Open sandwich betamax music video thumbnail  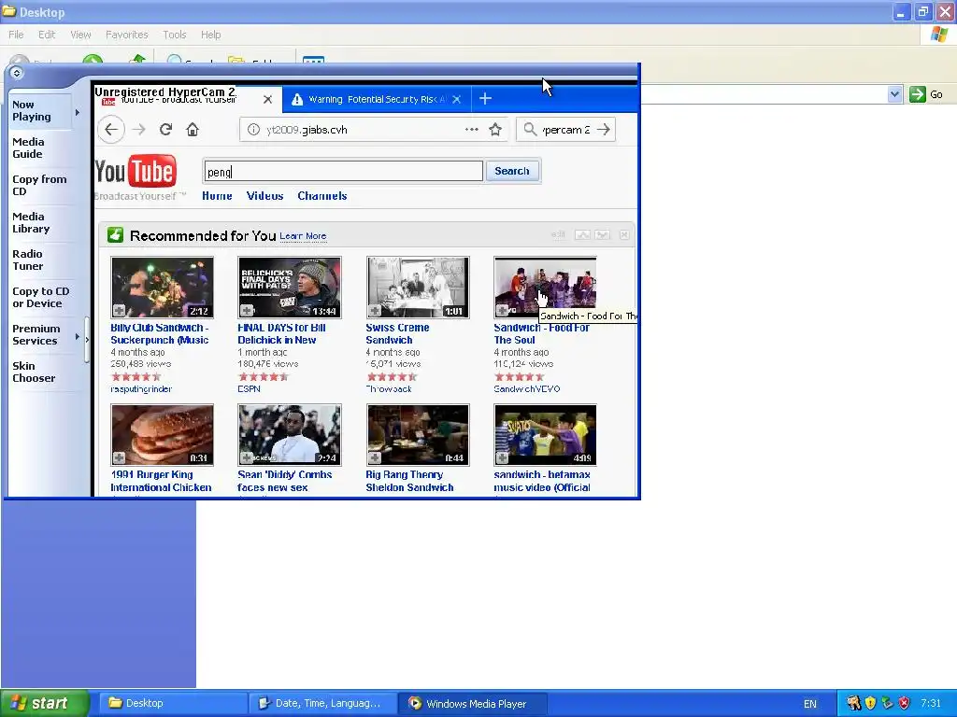coord(545,435)
